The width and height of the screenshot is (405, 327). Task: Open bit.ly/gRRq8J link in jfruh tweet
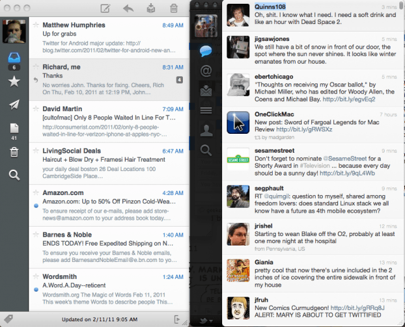pos(358,308)
